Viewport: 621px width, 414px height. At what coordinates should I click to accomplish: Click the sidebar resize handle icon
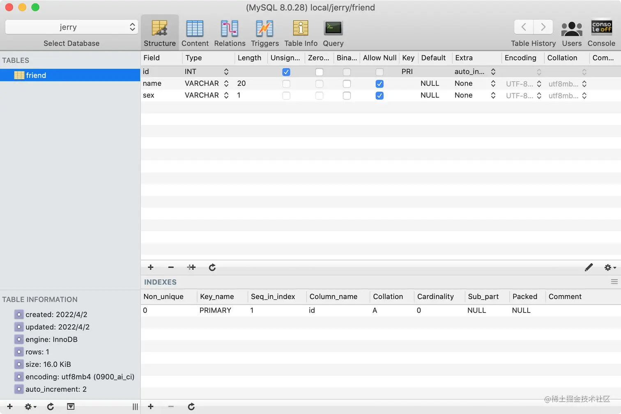click(135, 407)
